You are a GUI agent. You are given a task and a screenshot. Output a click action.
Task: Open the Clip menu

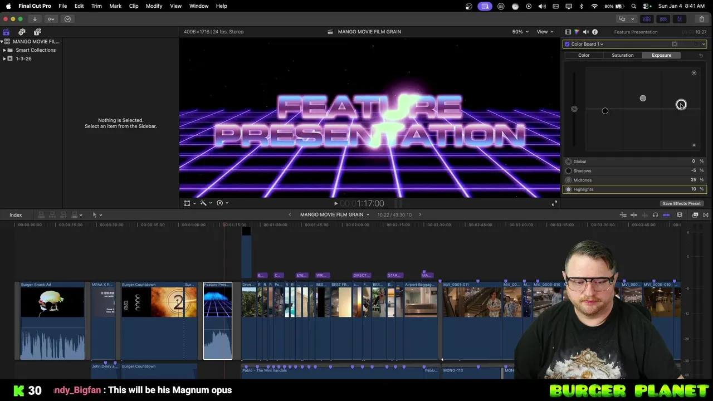[x=134, y=6]
